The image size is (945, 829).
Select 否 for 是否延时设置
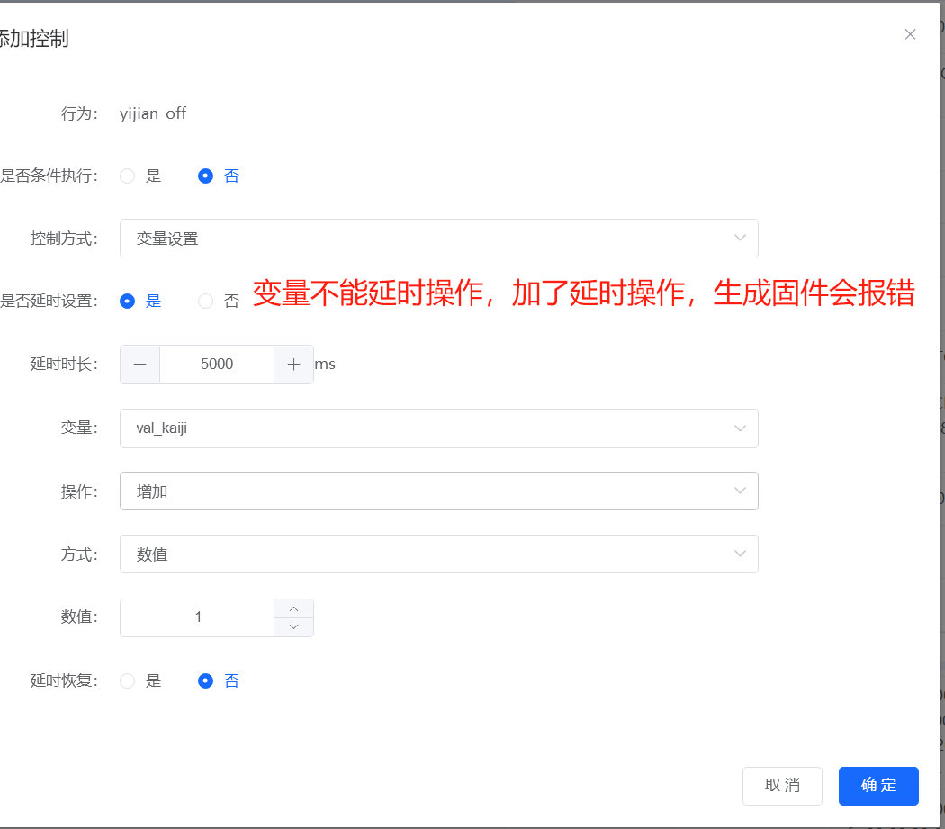205,301
